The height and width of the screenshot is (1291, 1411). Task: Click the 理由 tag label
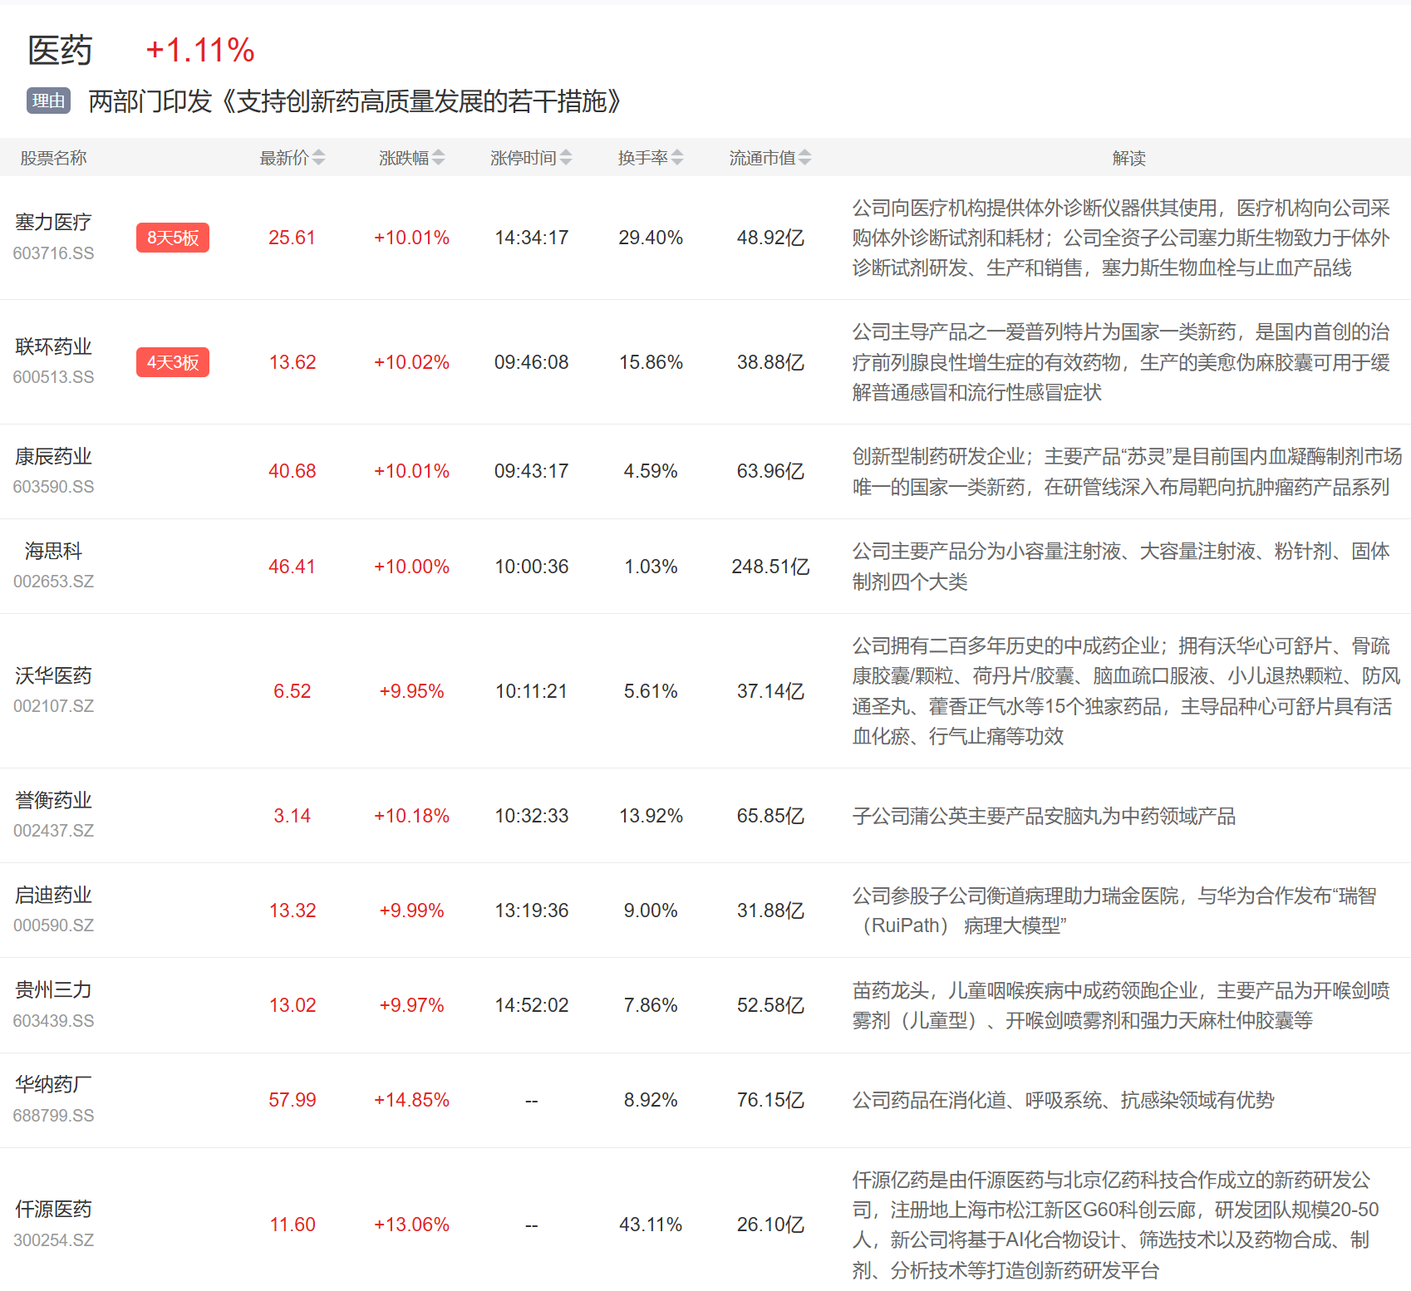coord(48,101)
